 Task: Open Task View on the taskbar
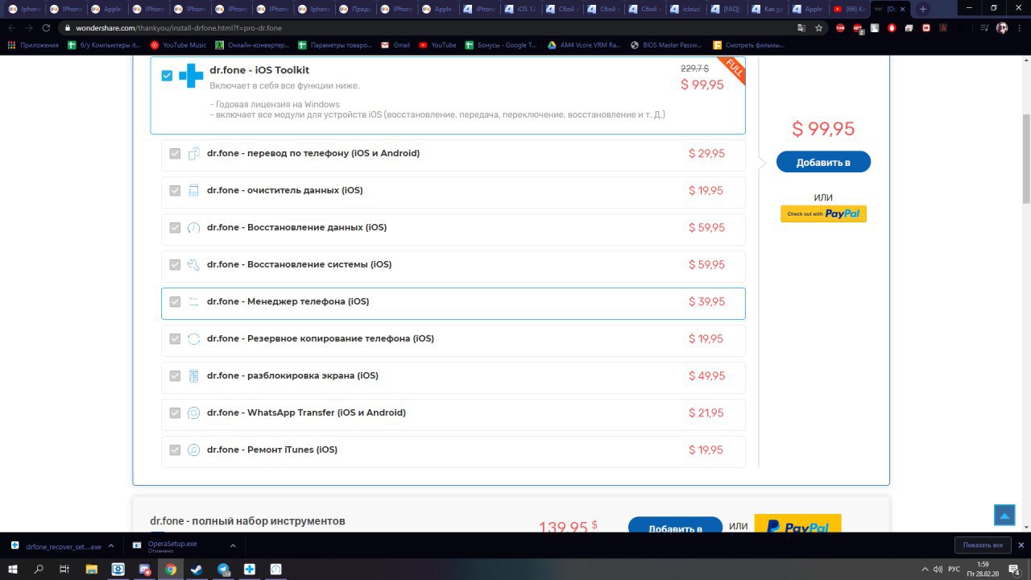[x=65, y=569]
